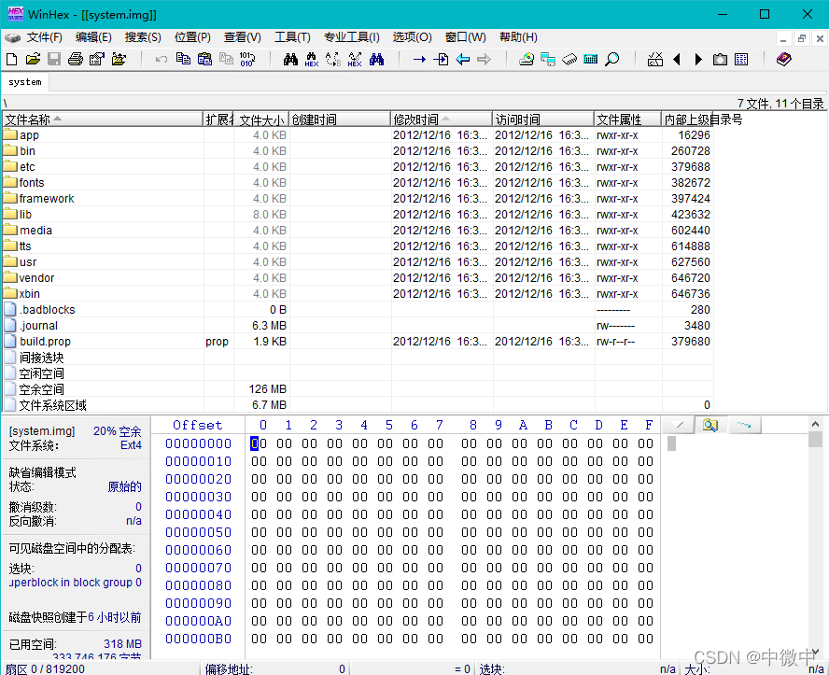
Task: Select the 空余空间 entry
Action: pyautogui.click(x=358, y=389)
